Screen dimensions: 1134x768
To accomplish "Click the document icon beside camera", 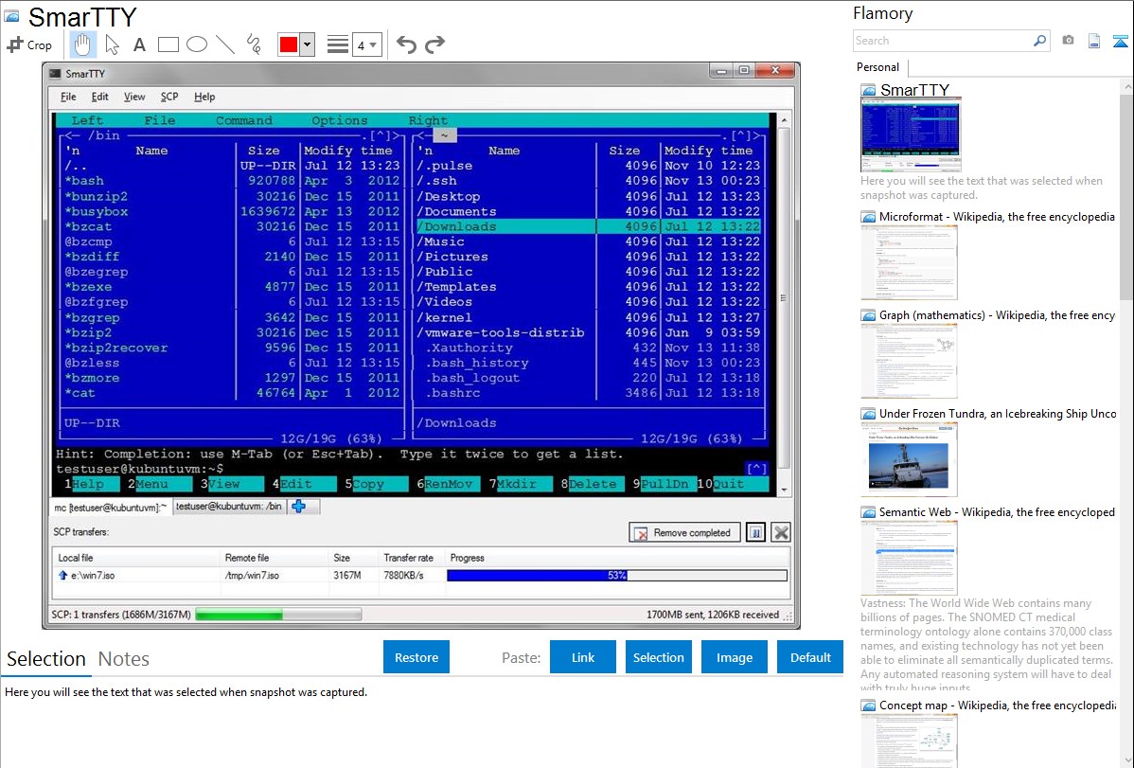I will click(1094, 41).
